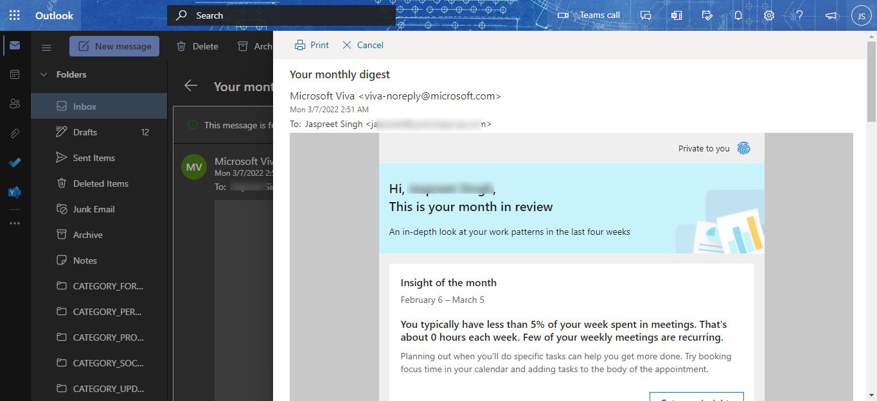Click the 'This is your month in review' heading

(471, 207)
